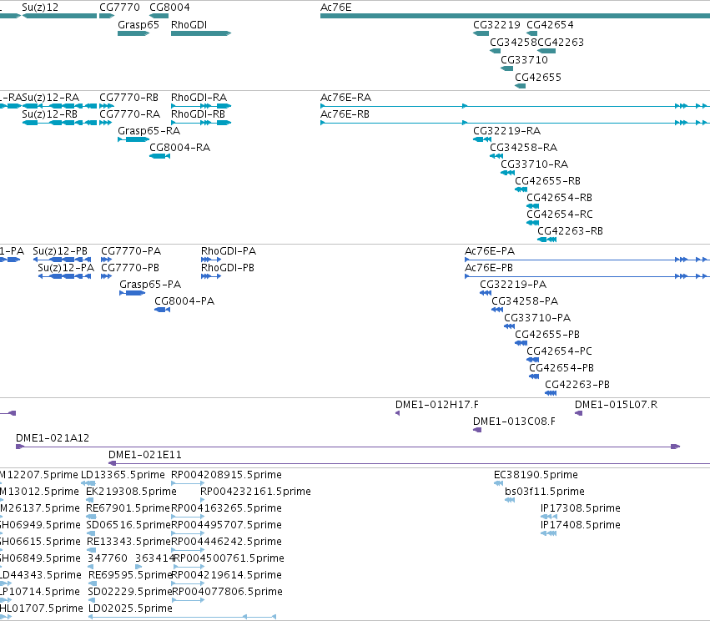Select the CG42655-PB protein label
710x621 pixels.
point(547,335)
